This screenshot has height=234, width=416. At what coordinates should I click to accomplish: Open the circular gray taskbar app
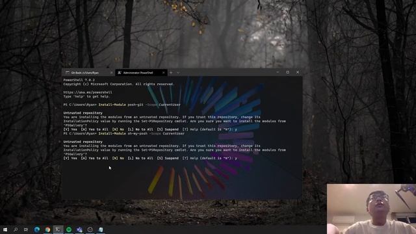(90, 229)
